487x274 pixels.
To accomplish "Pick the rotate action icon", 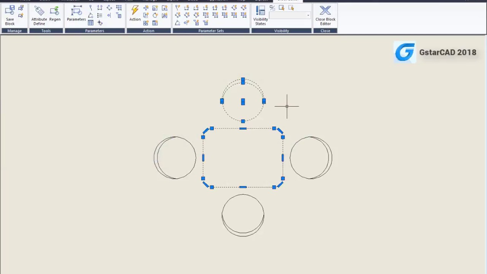I will click(155, 16).
